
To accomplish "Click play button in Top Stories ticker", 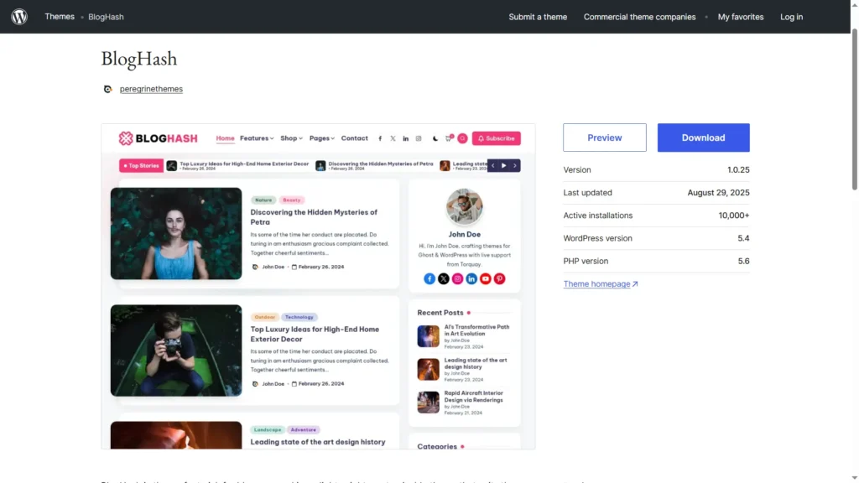I will click(x=503, y=165).
